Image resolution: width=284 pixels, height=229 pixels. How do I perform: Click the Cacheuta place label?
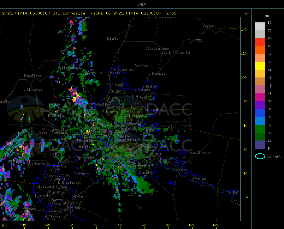pos(59,133)
